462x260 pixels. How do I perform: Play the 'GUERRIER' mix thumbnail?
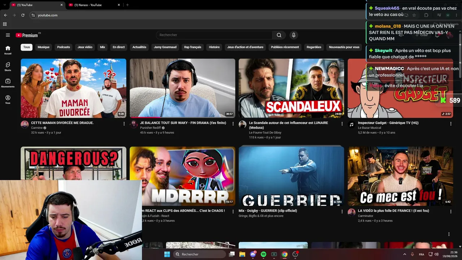291,176
